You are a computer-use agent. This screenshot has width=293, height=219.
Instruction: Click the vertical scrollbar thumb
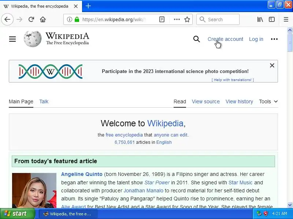(290, 42)
